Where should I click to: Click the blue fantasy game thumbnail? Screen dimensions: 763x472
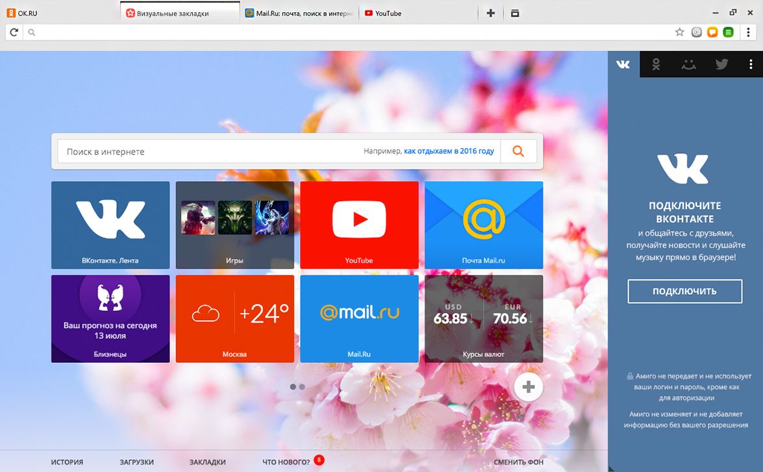click(x=271, y=217)
